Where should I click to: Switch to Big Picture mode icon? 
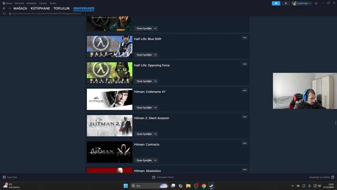coord(316,3)
